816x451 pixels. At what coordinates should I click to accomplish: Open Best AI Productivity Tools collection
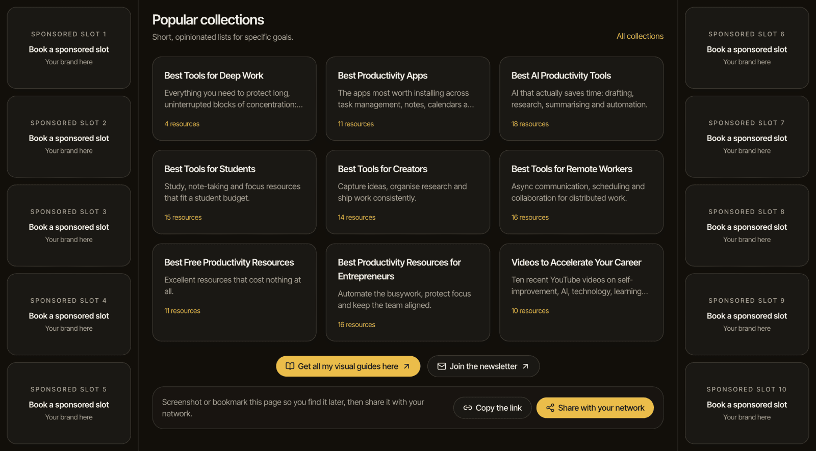click(581, 99)
